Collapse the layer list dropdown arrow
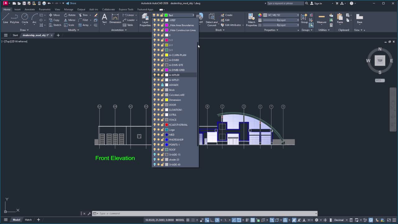 point(193,15)
